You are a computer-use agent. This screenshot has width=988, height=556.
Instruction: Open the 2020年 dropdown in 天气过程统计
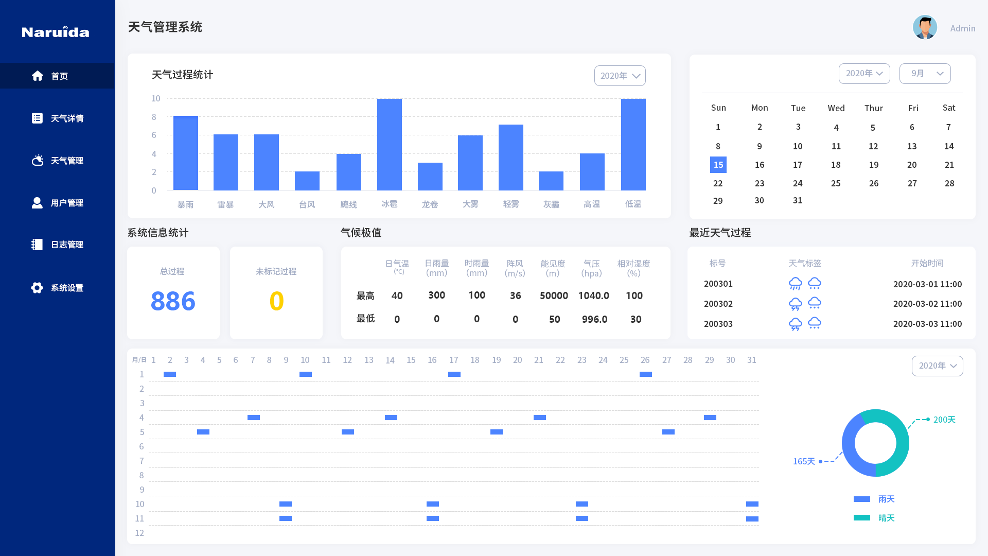(x=620, y=76)
